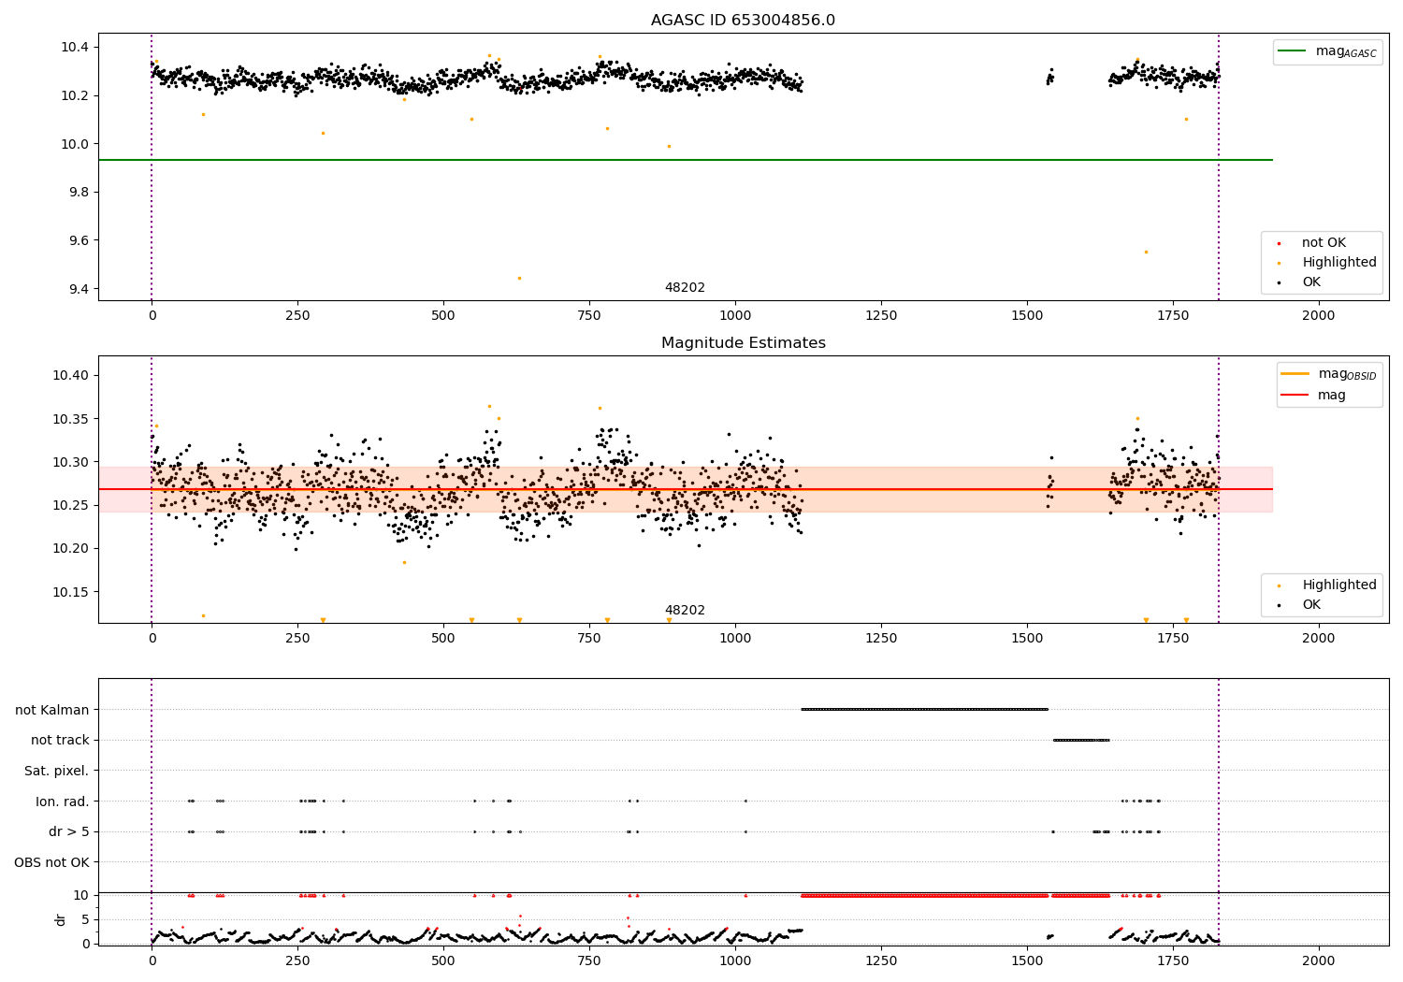Screen dimensions: 1403x982
Task: Click 'Highlighted' in the top plot legend
Action: coord(1339,263)
